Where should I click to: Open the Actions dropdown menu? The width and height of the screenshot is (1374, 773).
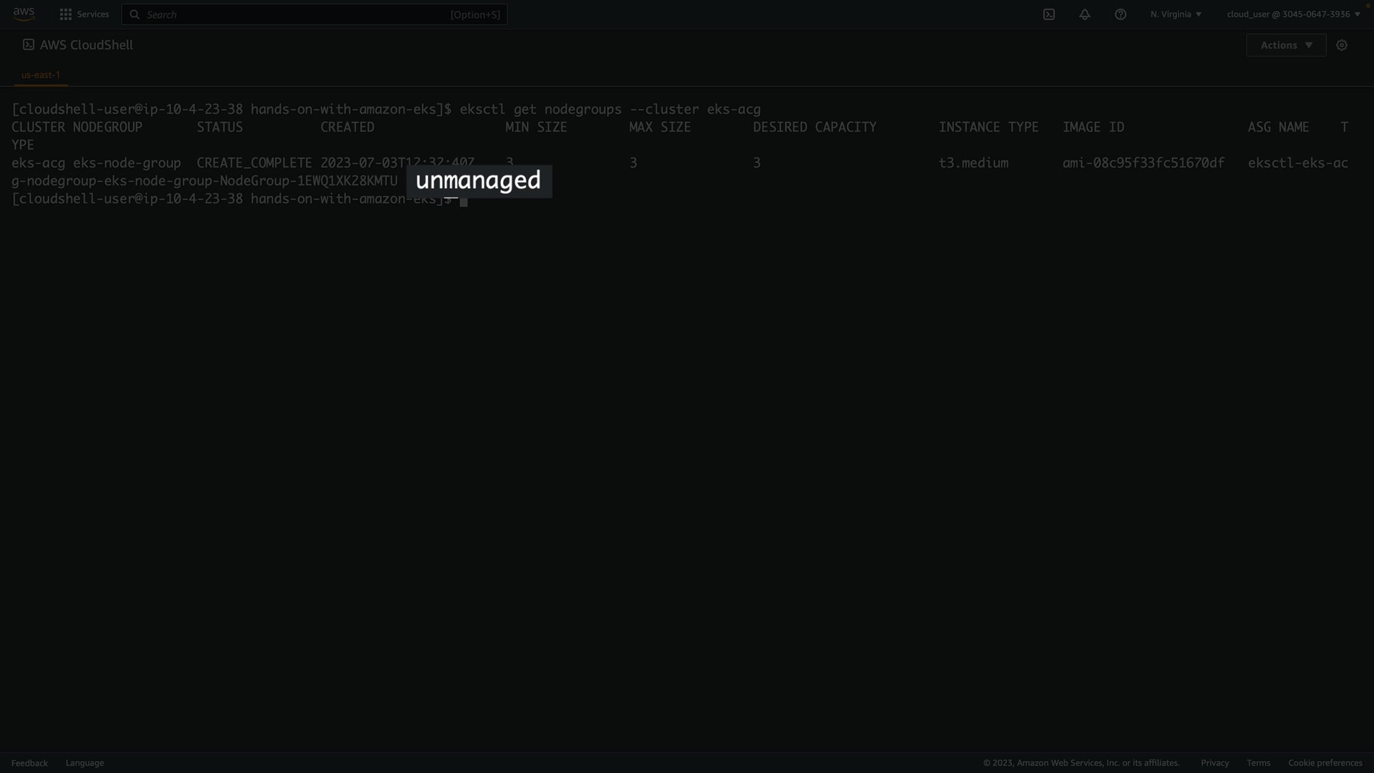(x=1286, y=45)
